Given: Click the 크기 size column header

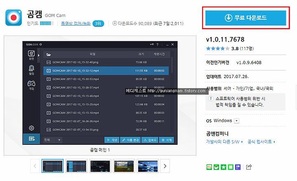Looking at the screenshot, I should coord(141,54).
